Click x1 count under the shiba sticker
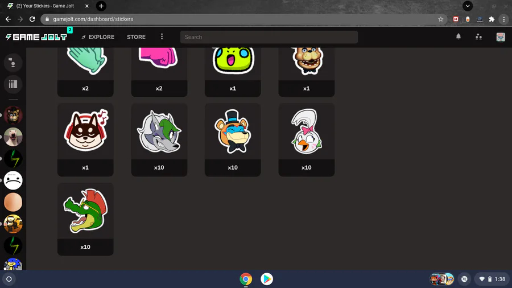This screenshot has width=512, height=288. point(85,167)
